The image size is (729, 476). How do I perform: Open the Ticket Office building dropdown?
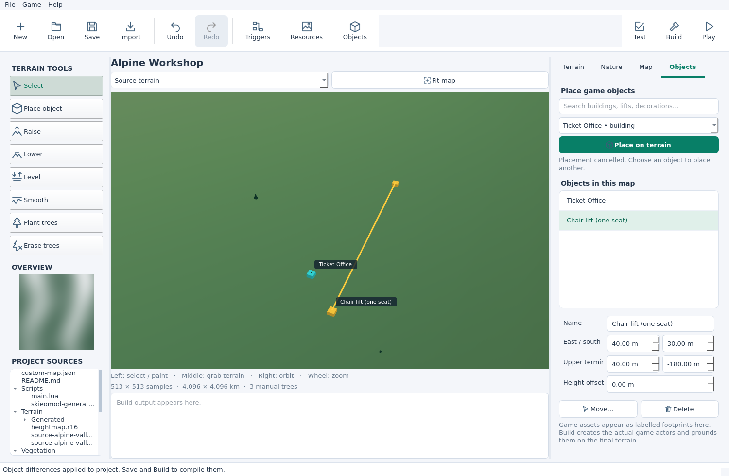click(x=639, y=125)
